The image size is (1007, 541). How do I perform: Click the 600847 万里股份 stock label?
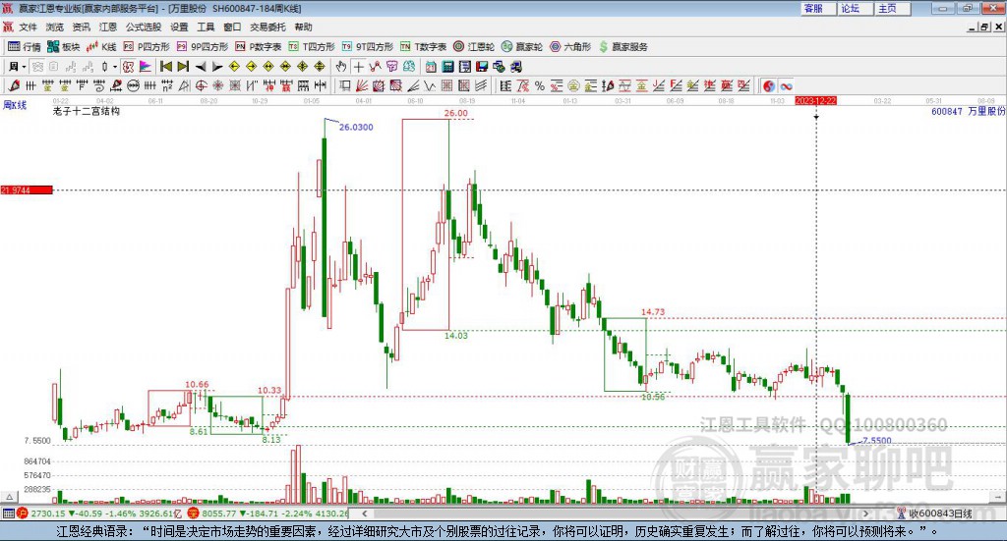pos(968,112)
